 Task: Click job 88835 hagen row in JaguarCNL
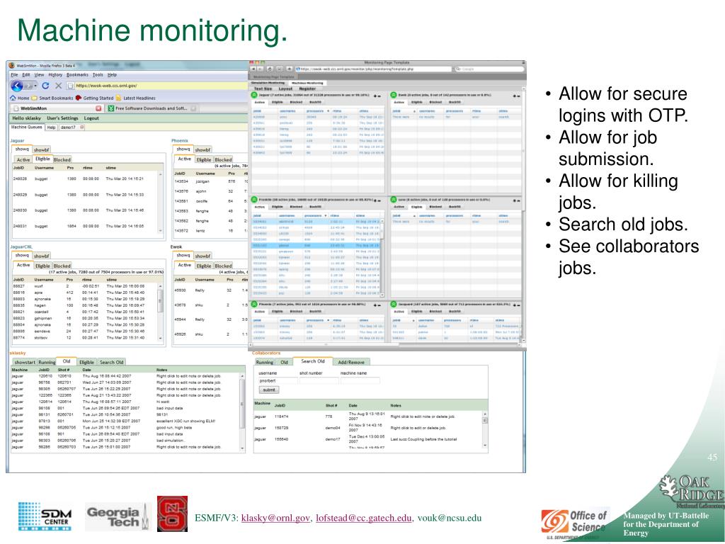(x=85, y=305)
